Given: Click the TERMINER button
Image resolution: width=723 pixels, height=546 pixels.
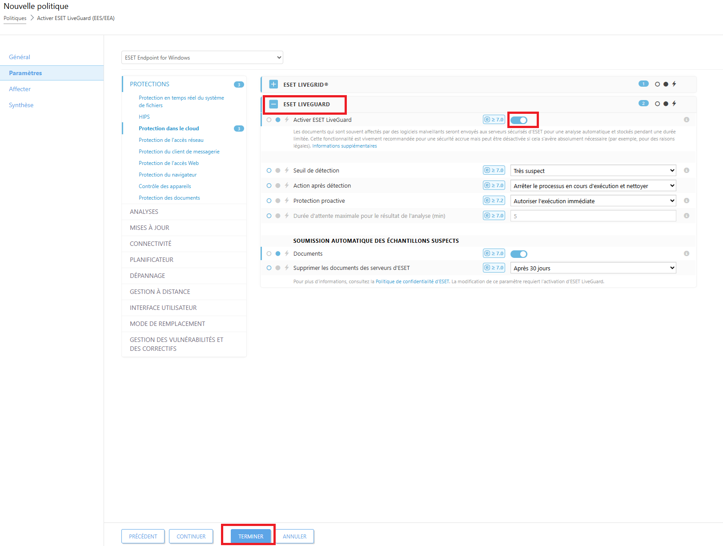Looking at the screenshot, I should 251,536.
